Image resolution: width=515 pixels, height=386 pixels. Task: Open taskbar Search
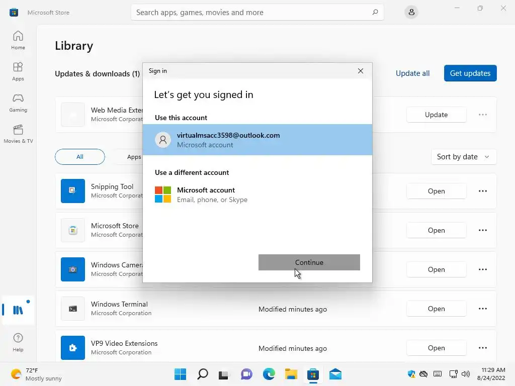203,374
